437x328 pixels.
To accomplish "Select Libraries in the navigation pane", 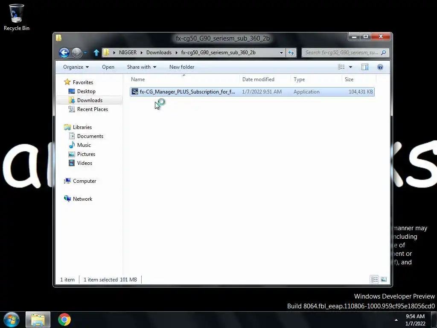I will click(82, 127).
